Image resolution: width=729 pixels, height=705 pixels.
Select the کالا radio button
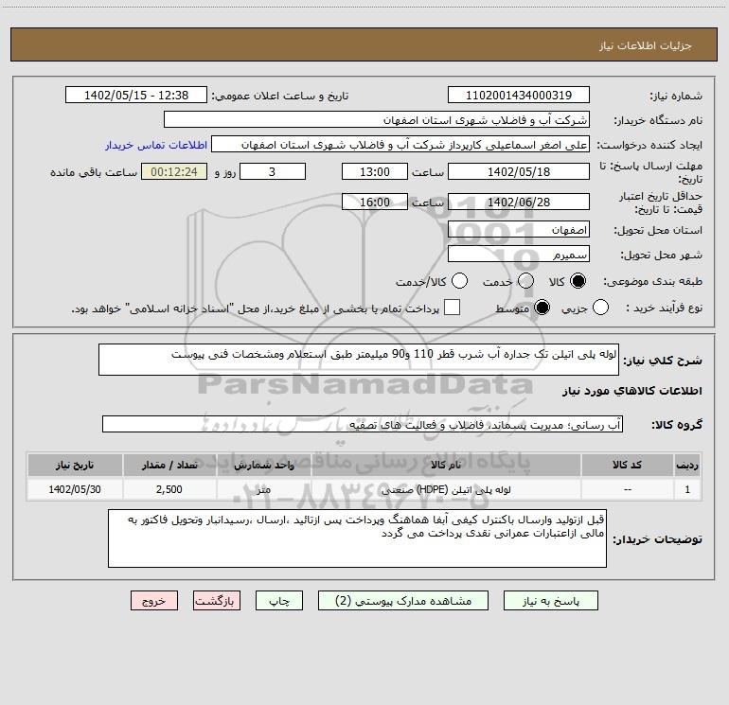point(578,281)
